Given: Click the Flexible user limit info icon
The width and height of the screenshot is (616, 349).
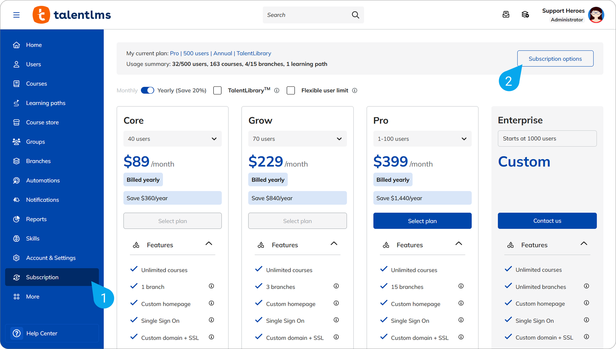Looking at the screenshot, I should pos(355,91).
